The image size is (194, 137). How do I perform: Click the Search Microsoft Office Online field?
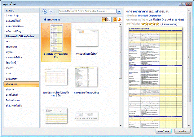tap(87, 11)
